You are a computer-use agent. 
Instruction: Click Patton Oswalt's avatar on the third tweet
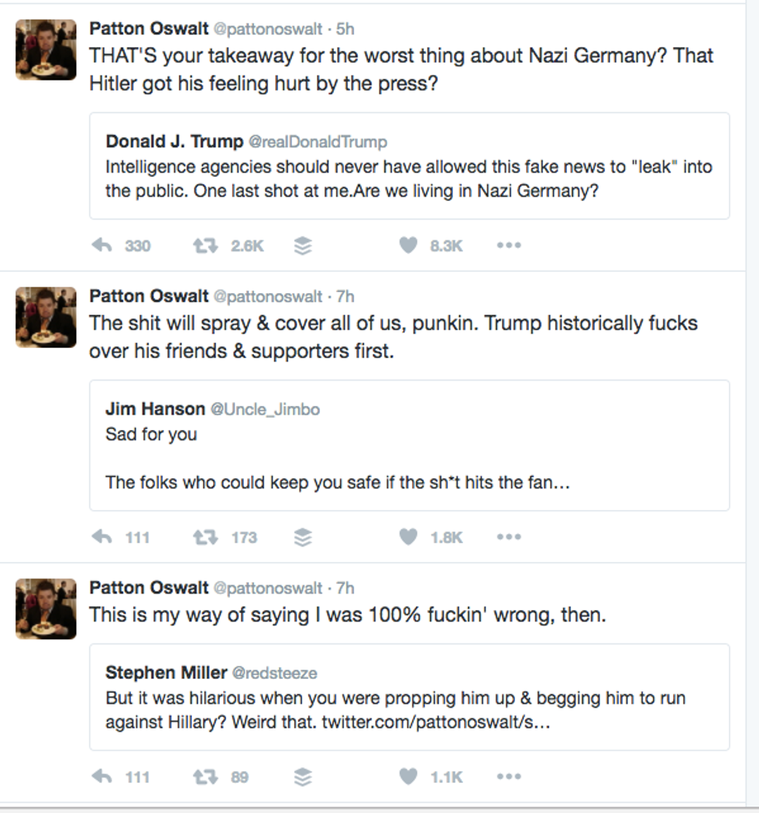point(46,608)
